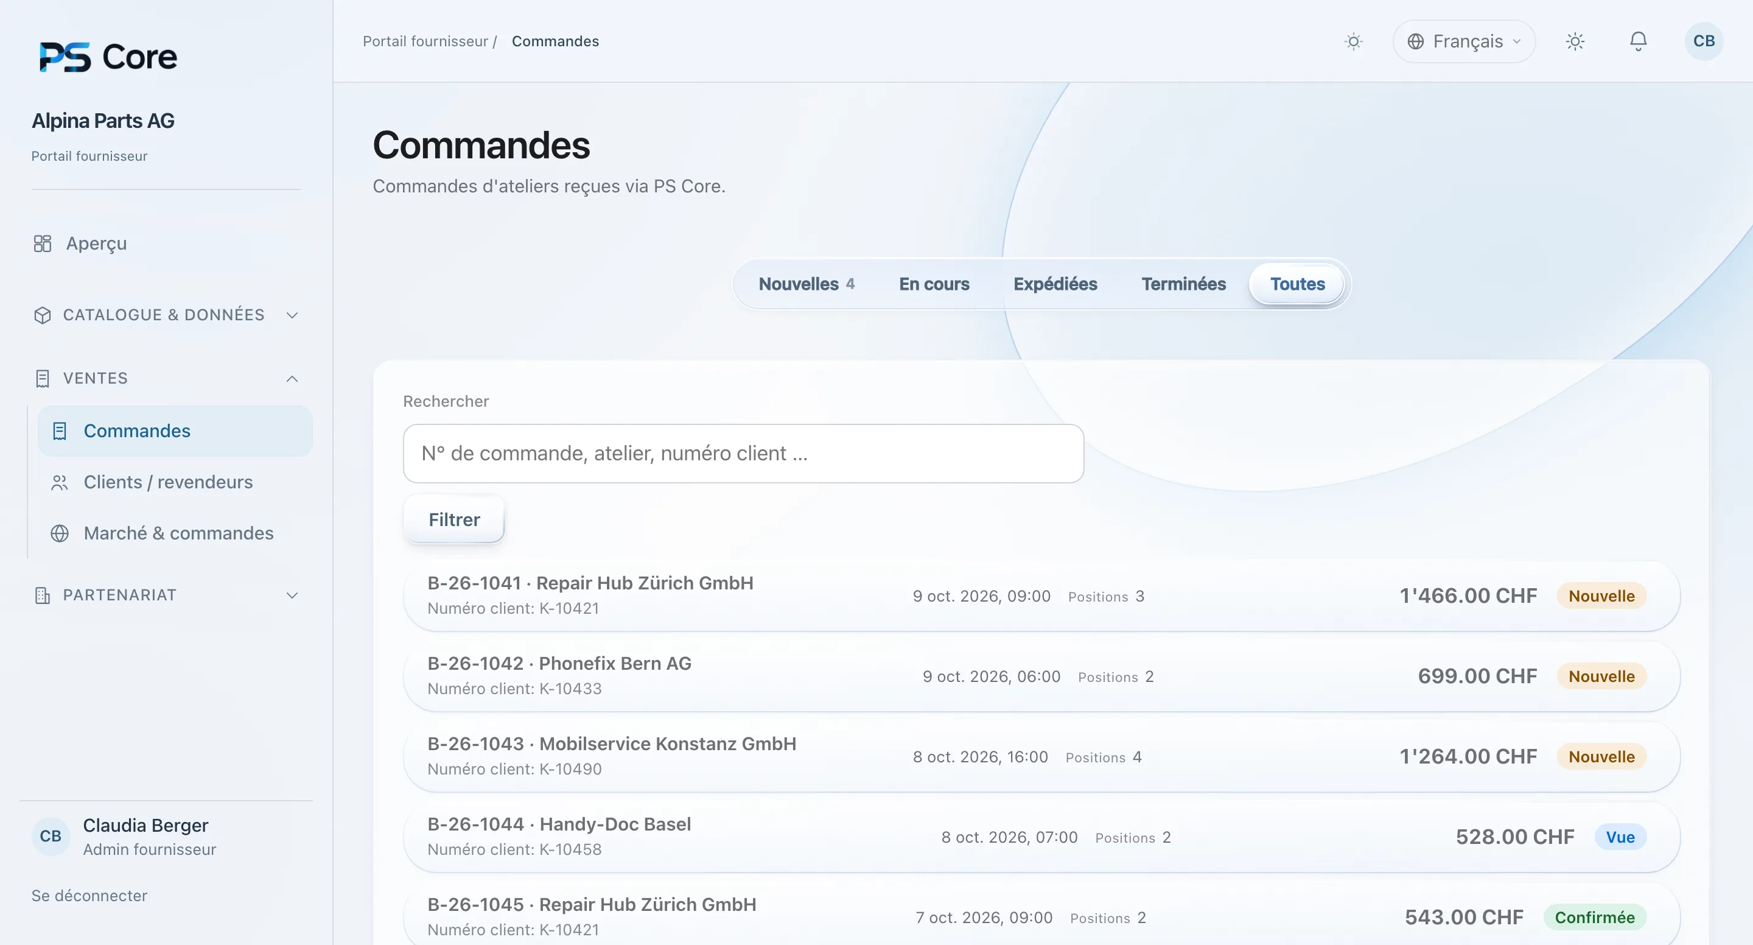The image size is (1753, 945).
Task: Open Clients / revendeurs in the sidebar
Action: tap(175, 483)
